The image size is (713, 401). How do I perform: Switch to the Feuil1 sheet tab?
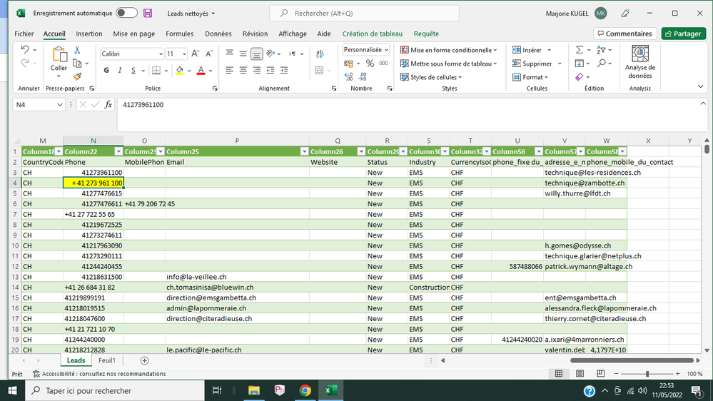[x=107, y=360]
